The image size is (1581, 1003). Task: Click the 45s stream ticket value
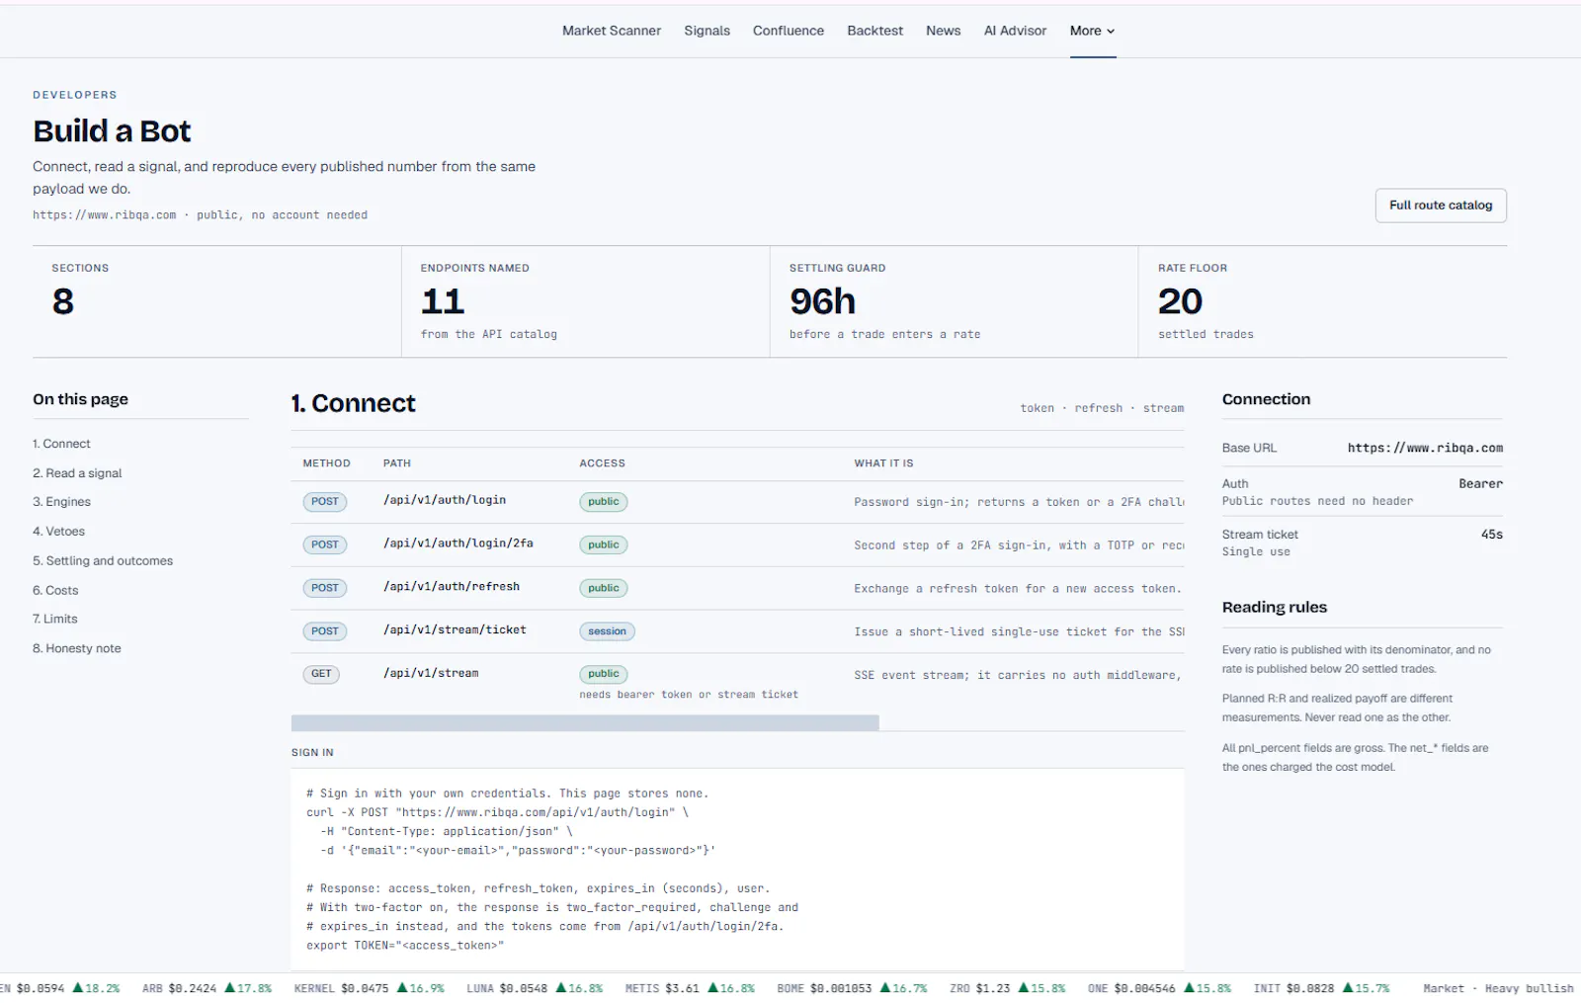(1491, 534)
